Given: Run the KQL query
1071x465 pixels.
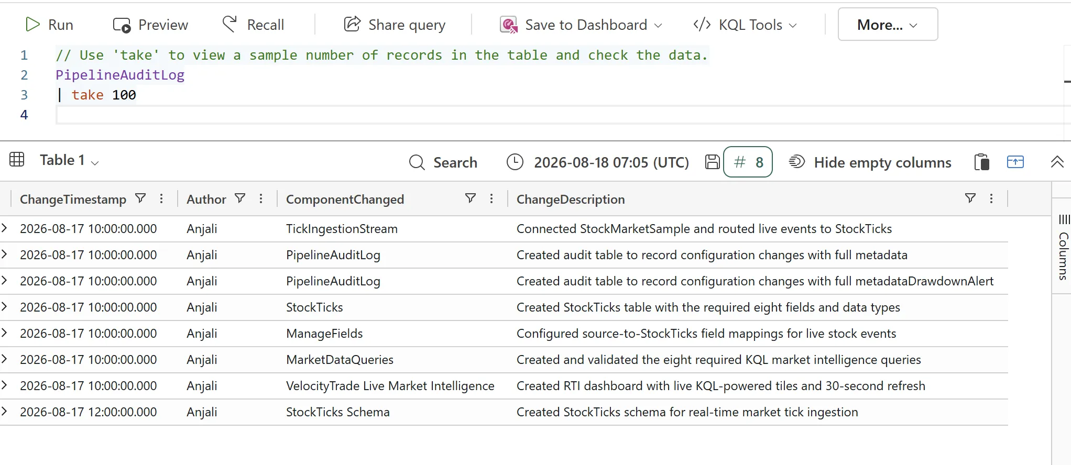Looking at the screenshot, I should tap(49, 25).
